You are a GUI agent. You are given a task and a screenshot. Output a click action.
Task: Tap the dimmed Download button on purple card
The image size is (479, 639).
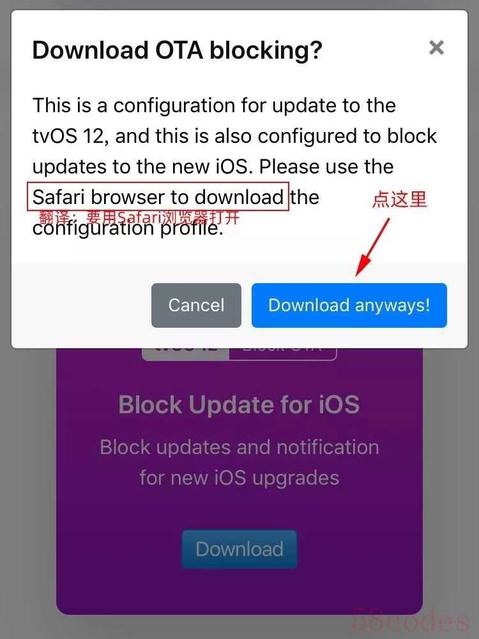(240, 549)
